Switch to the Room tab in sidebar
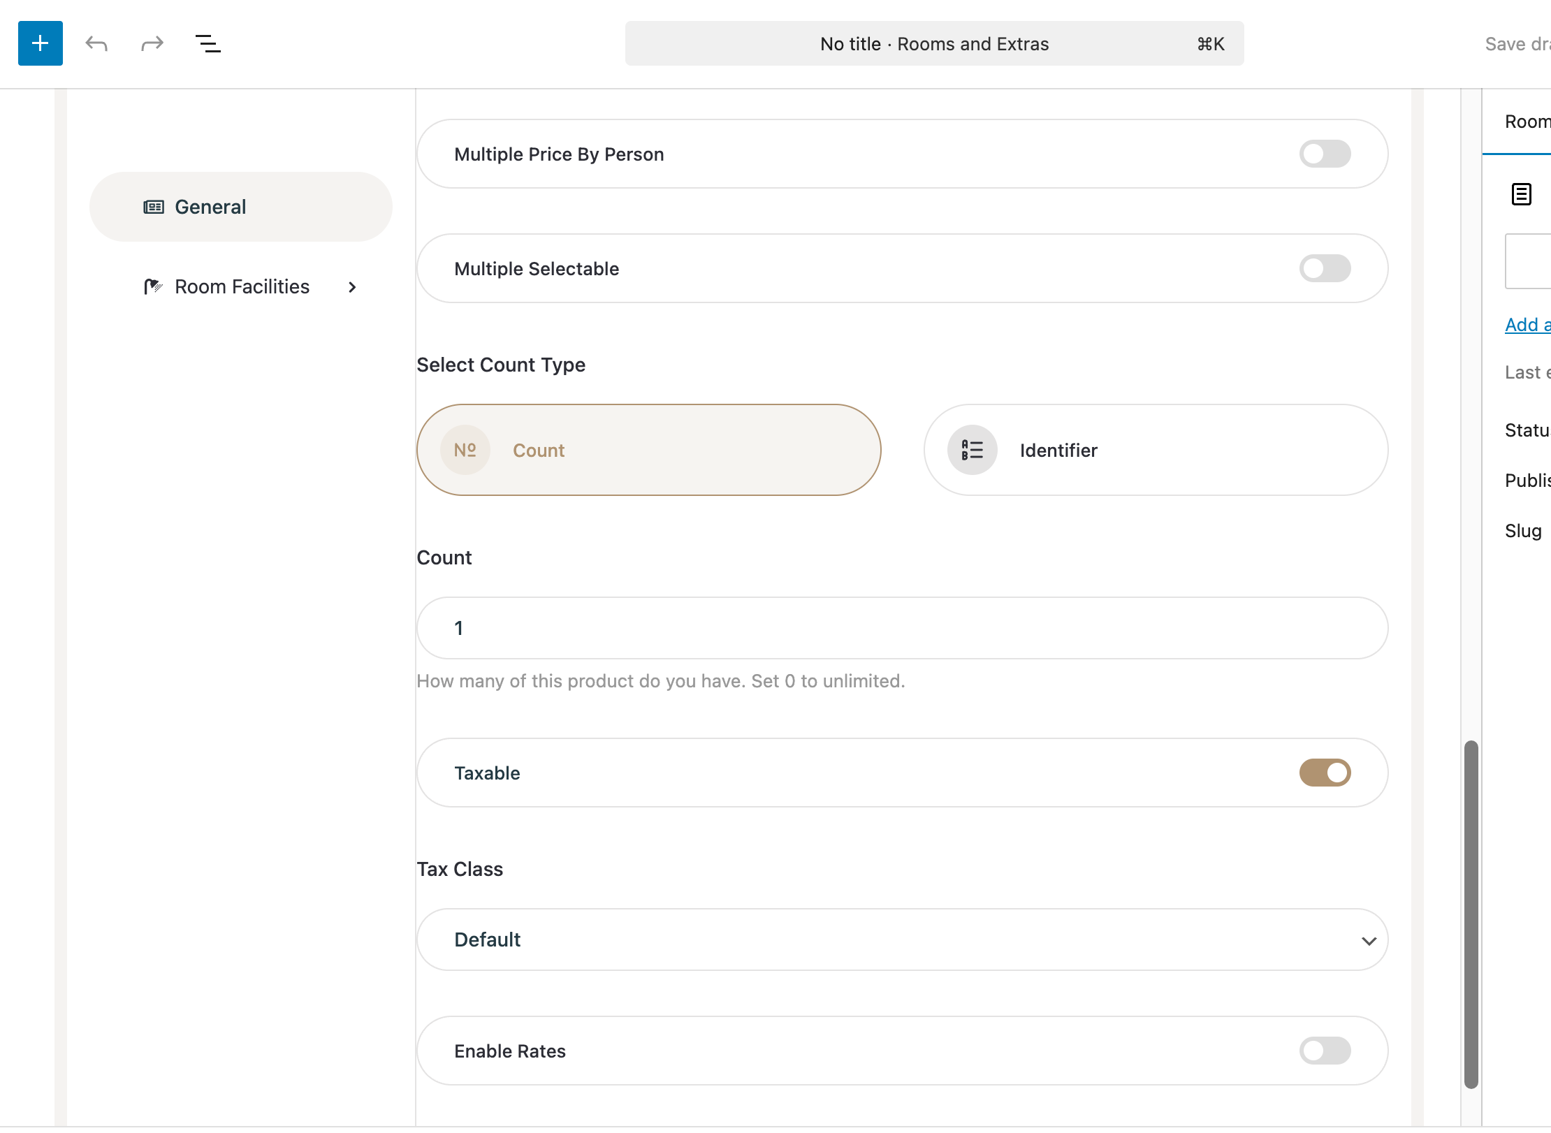The width and height of the screenshot is (1551, 1133). coord(1527,122)
